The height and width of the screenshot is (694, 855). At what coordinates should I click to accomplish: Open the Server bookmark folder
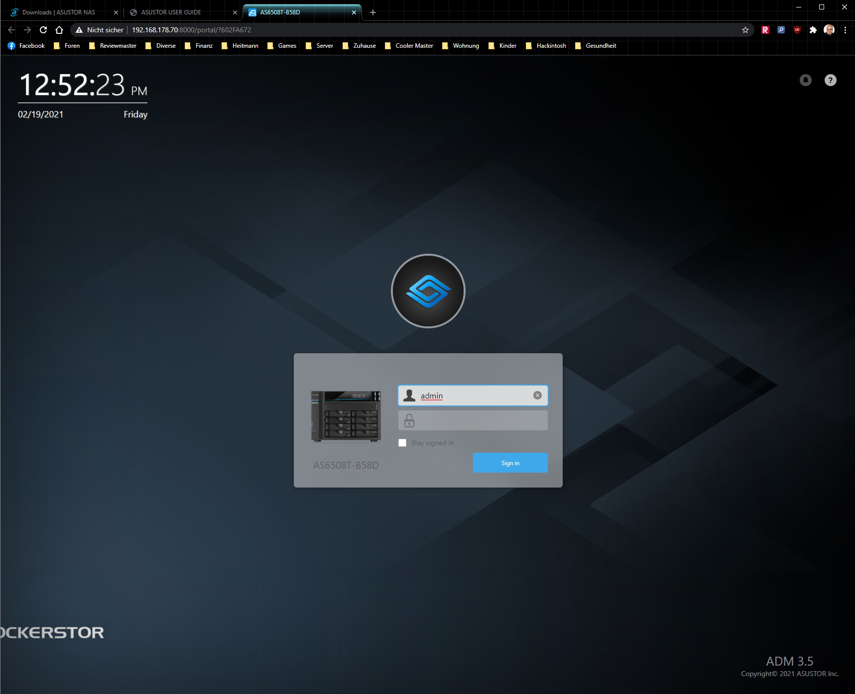coord(319,46)
